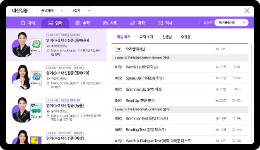Click play icon on 05강 row
The image size is (260, 150).
tap(217, 119)
